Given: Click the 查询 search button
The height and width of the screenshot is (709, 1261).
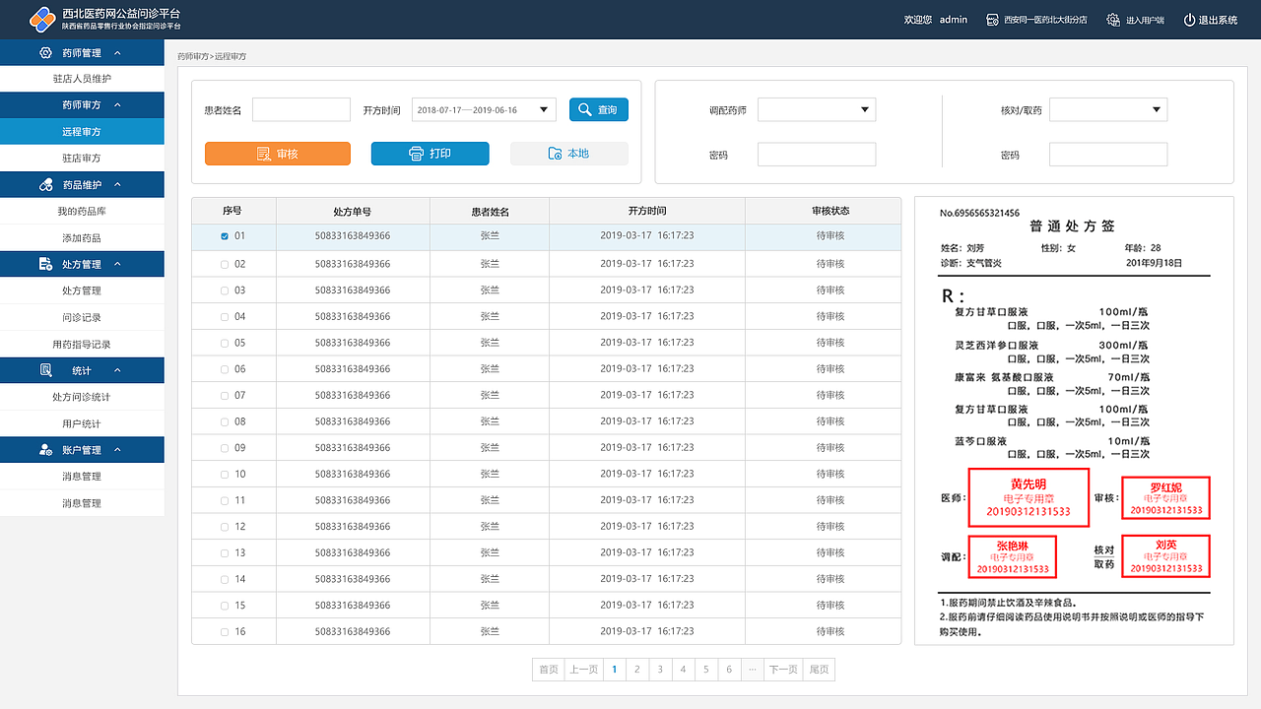Looking at the screenshot, I should pos(599,109).
